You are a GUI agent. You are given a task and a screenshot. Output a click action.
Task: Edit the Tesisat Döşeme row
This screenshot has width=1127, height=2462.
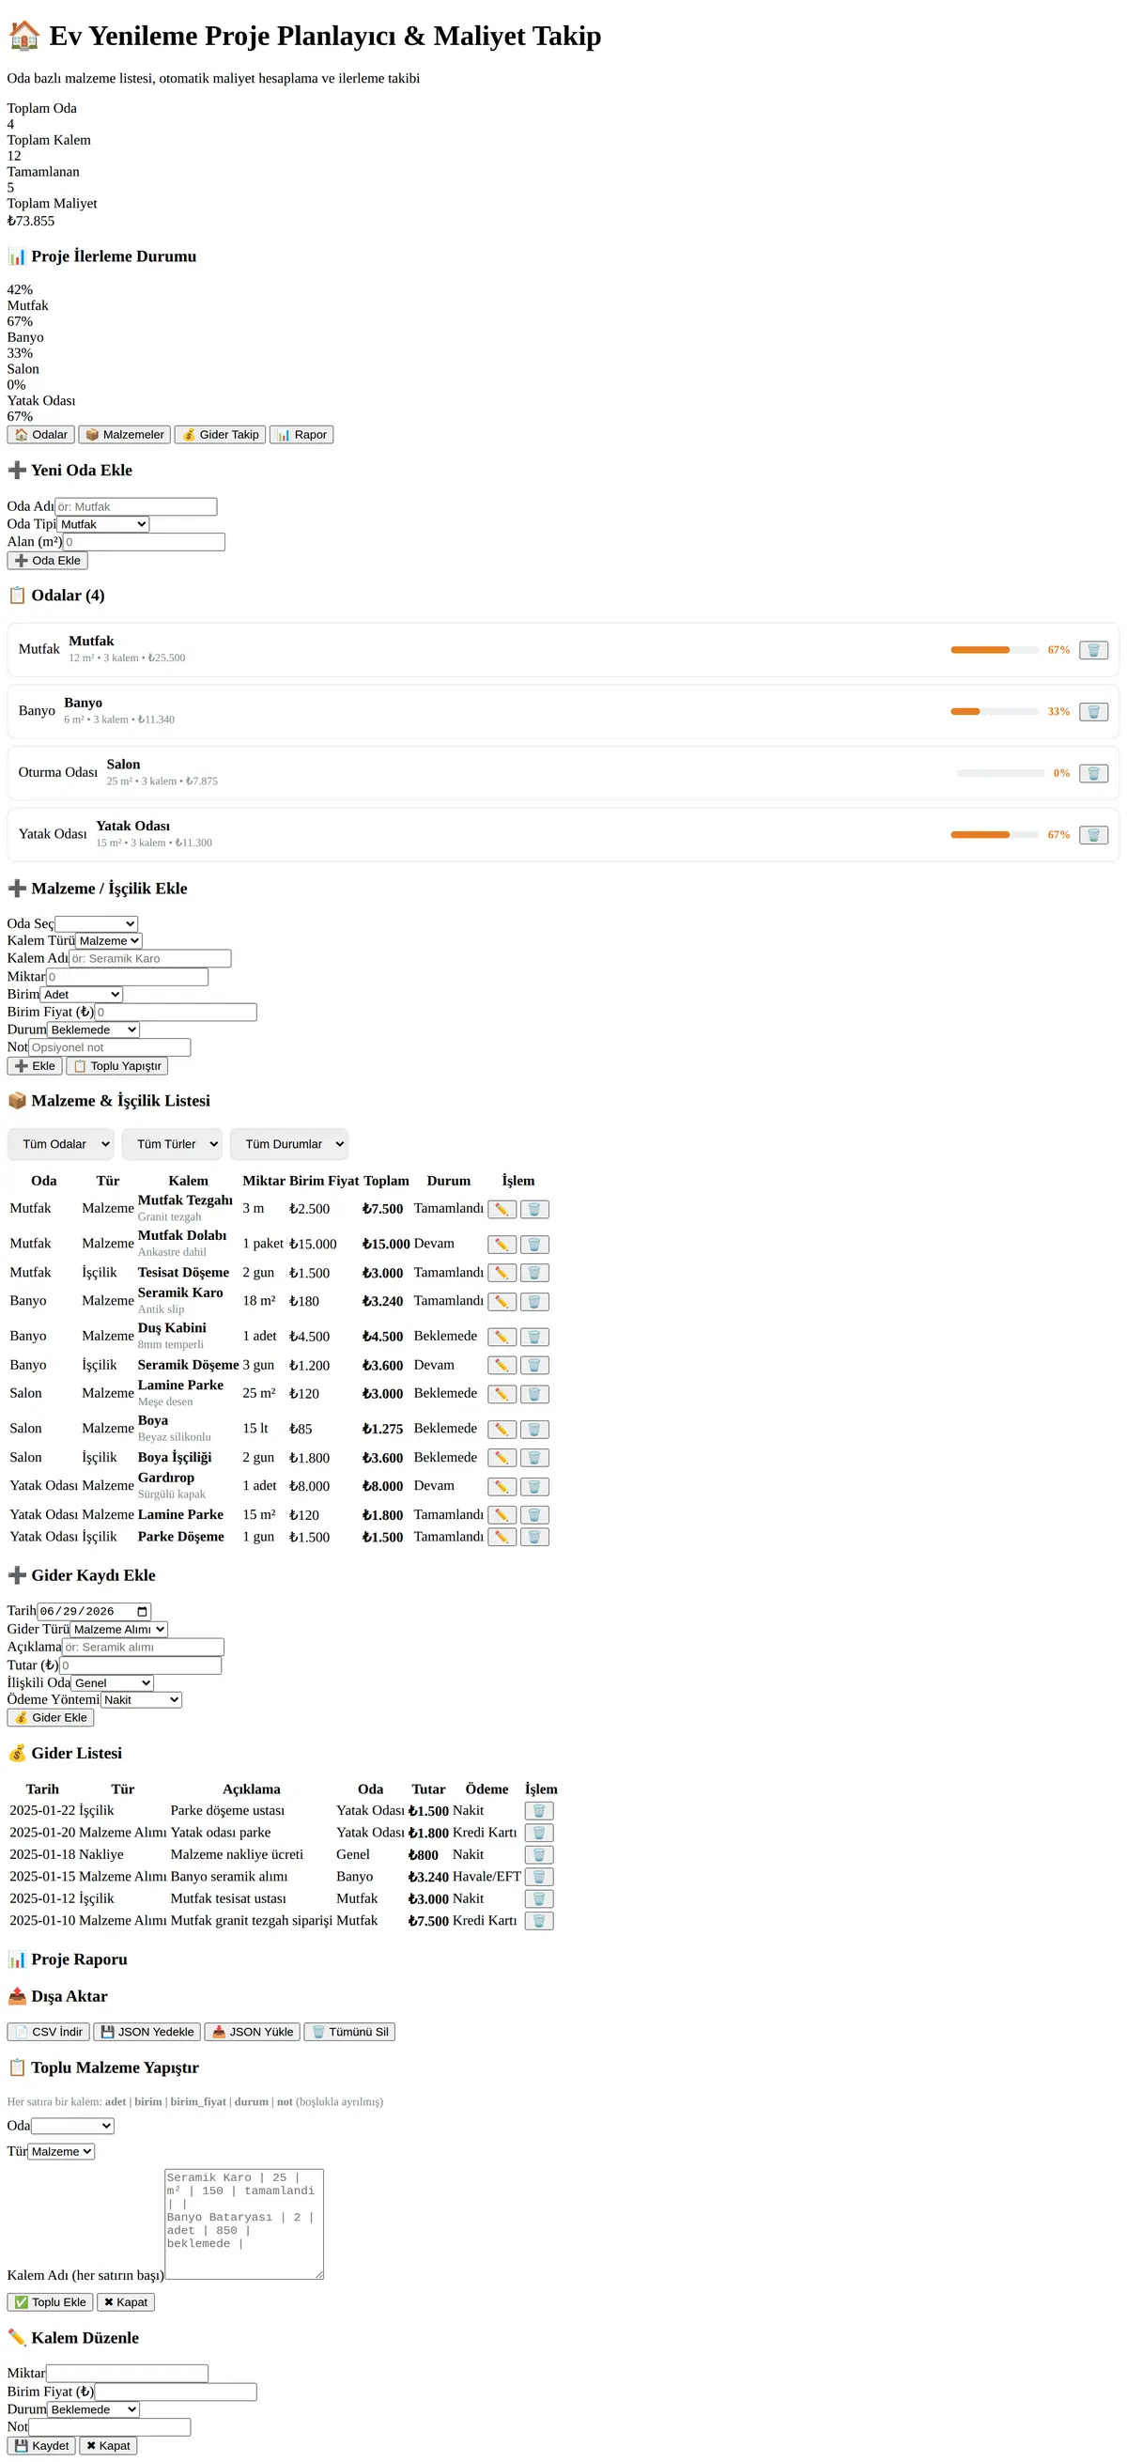pos(502,1273)
